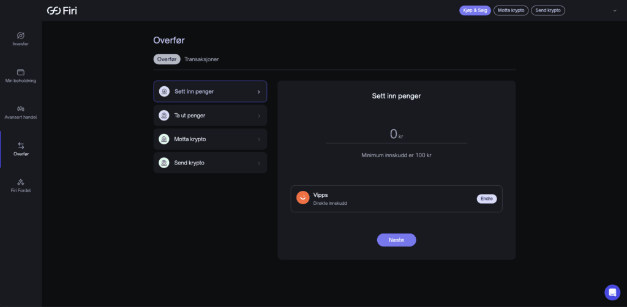Expand Sett inn penger chevron
This screenshot has width=627, height=307.
258,92
